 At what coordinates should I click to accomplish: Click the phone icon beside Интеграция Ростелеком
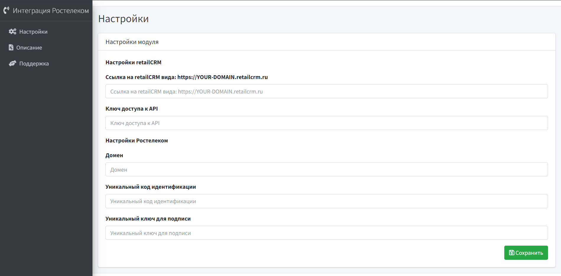(x=6, y=11)
